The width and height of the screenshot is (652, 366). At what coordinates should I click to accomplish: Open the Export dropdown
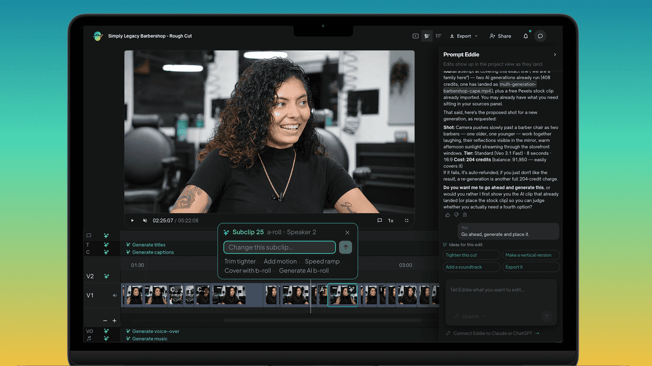tap(464, 36)
